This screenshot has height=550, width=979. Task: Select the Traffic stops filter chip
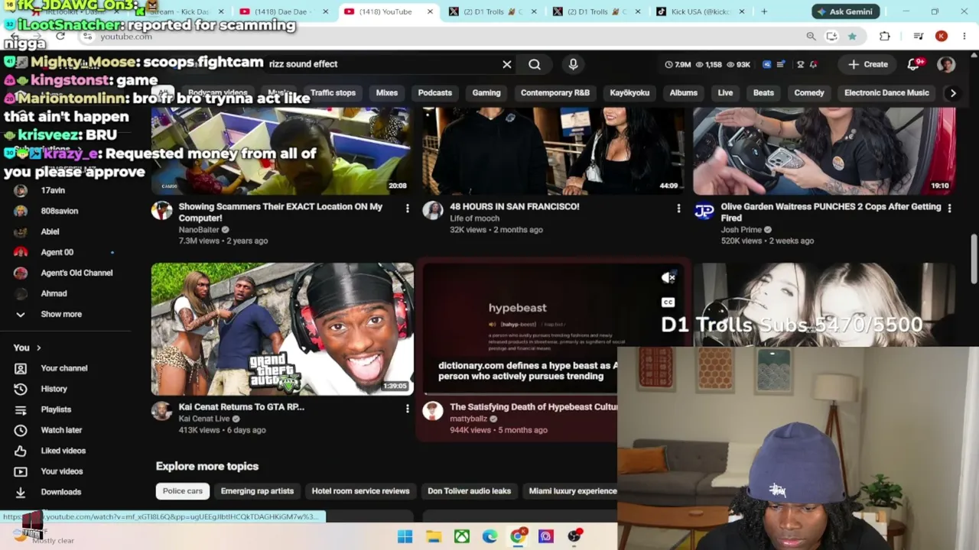coord(333,92)
